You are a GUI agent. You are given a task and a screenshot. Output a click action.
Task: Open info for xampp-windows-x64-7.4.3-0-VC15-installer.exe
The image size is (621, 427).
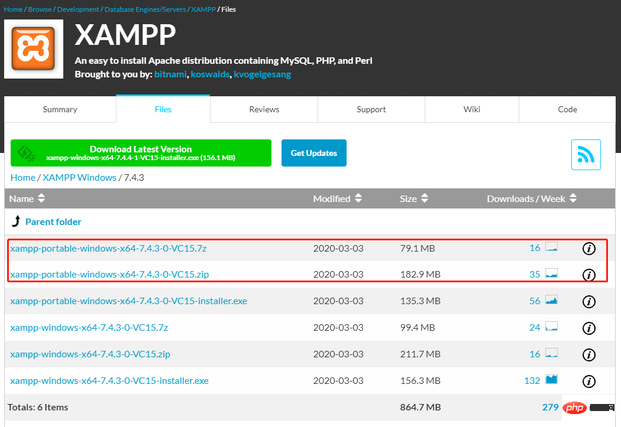point(588,381)
